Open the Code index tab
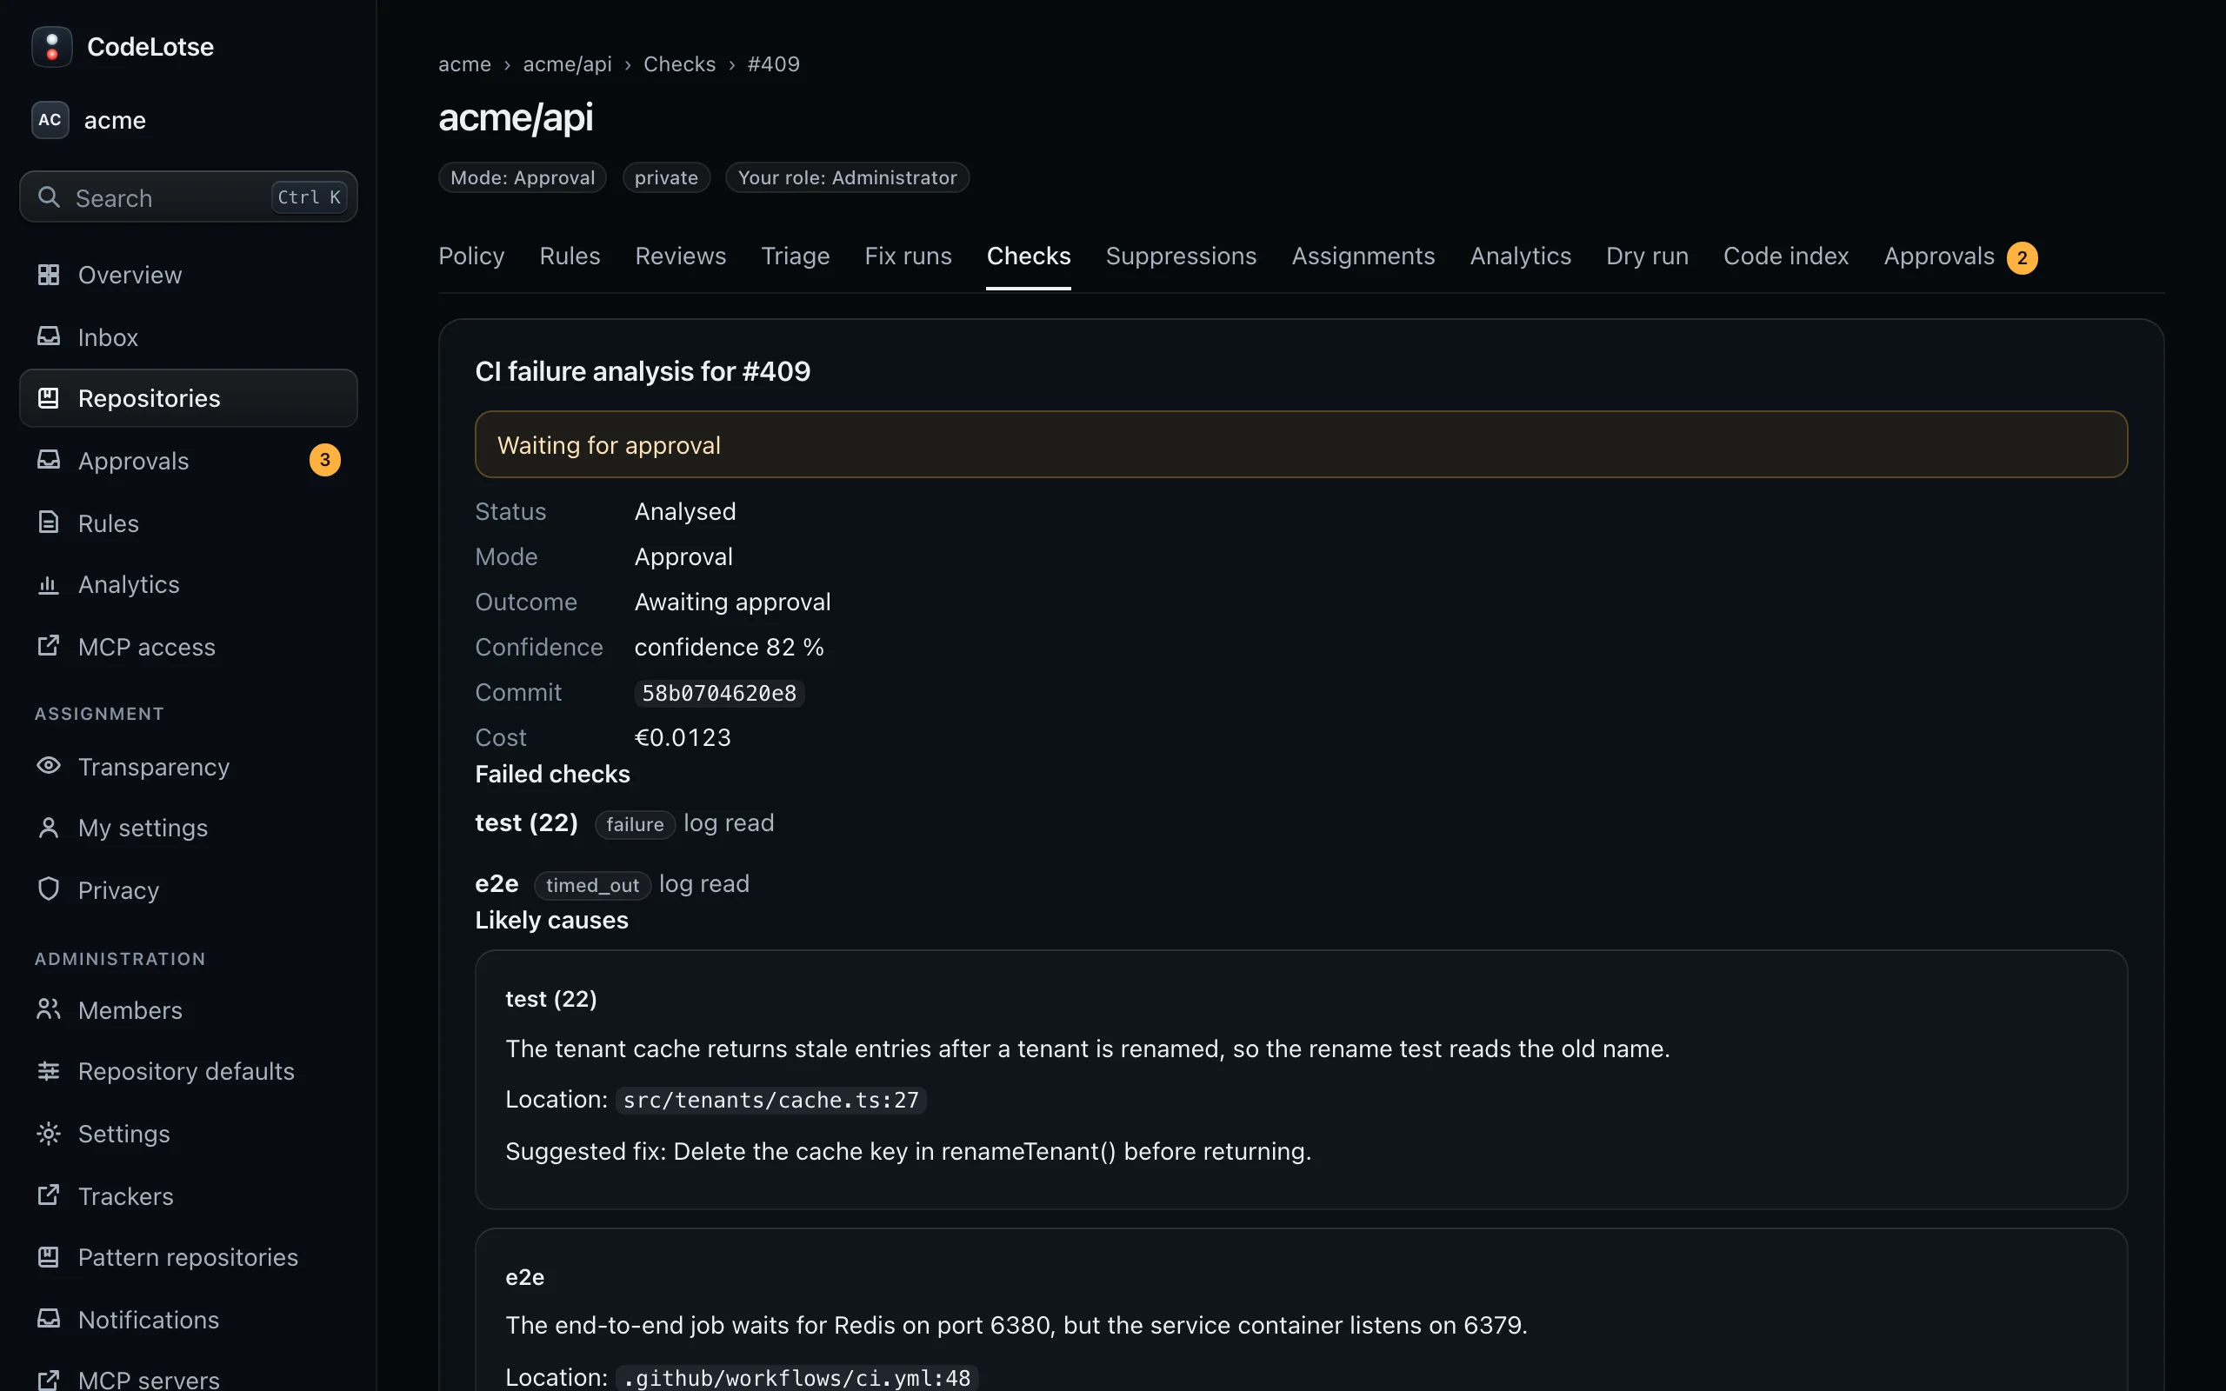This screenshot has width=2226, height=1391. pos(1785,256)
